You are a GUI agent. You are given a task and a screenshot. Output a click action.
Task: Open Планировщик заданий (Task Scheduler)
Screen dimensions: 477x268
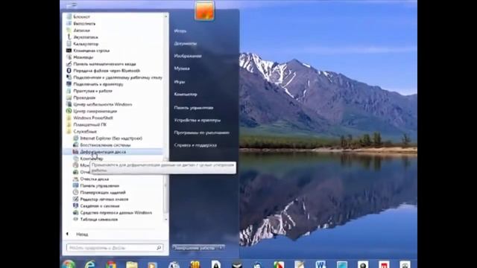click(103, 192)
